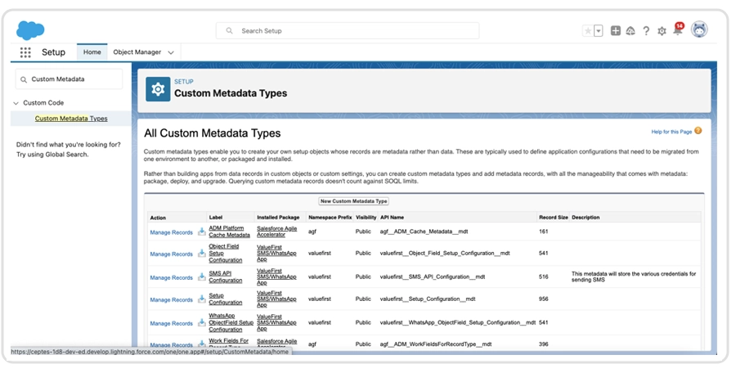This screenshot has width=736, height=373.
Task: Open the user profile avatar
Action: tap(699, 30)
